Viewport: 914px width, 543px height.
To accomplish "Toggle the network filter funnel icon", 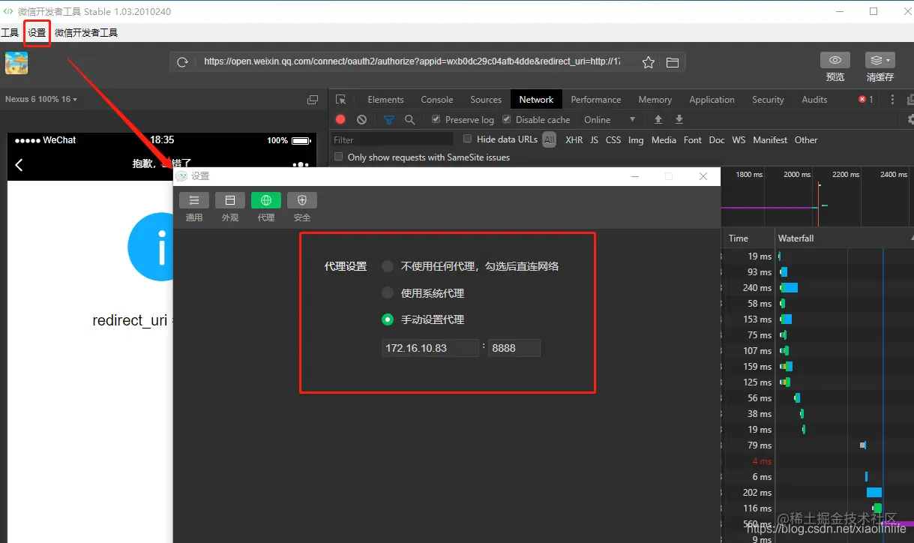I will (x=389, y=119).
